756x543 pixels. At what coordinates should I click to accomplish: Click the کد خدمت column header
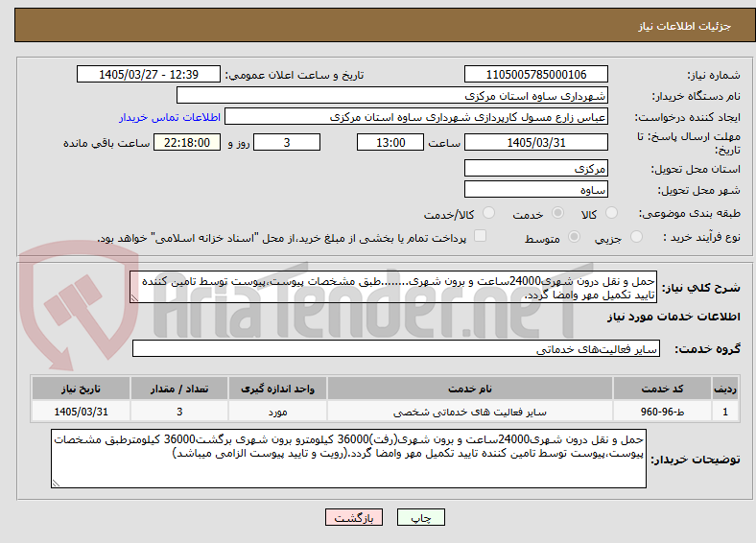coord(663,389)
